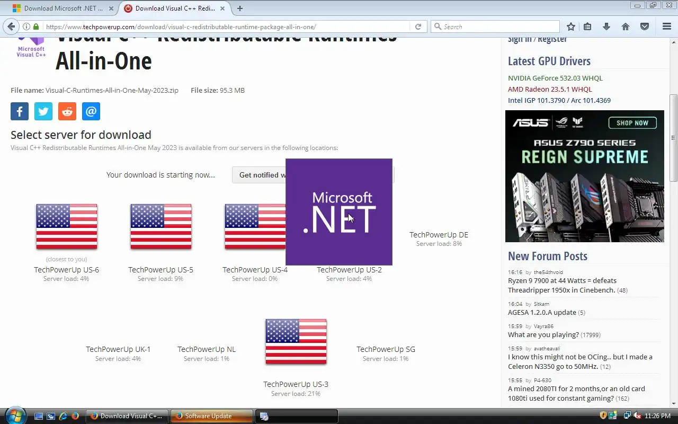
Task: Click the ASUS Shop Now button
Action: (632, 123)
